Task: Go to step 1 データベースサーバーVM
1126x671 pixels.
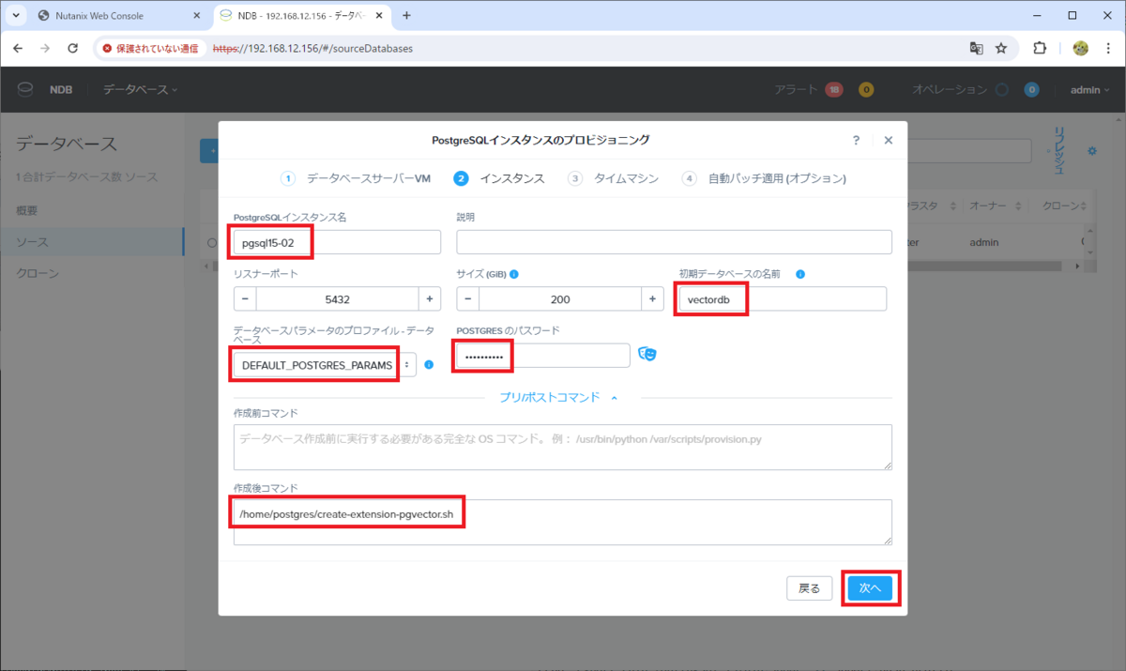Action: [355, 178]
